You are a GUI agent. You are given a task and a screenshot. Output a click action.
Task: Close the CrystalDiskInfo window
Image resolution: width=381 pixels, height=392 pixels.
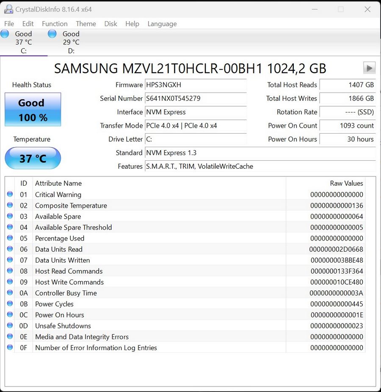(x=367, y=9)
